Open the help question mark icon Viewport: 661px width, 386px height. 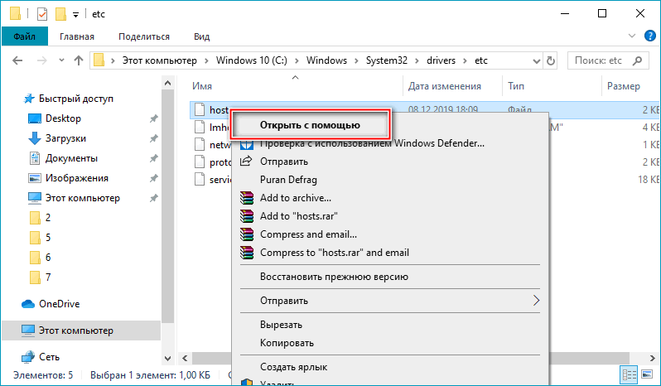click(649, 36)
